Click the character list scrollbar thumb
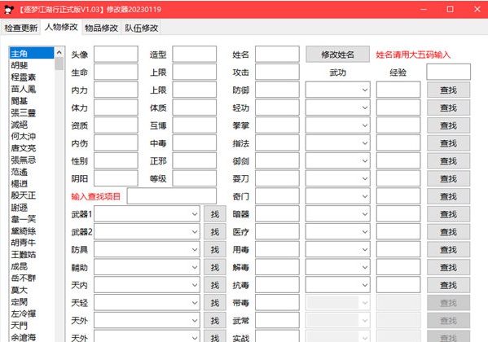The width and height of the screenshot is (488, 342). pos(59,64)
